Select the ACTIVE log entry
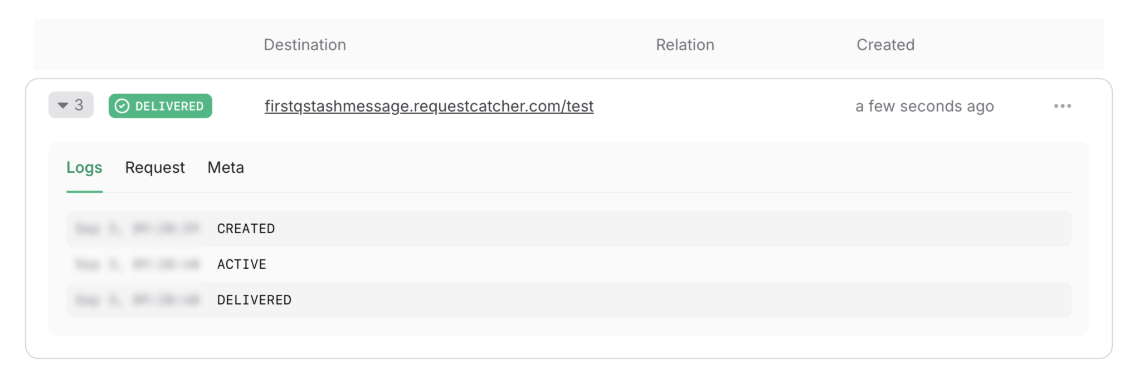This screenshot has height=368, width=1129. 568,264
